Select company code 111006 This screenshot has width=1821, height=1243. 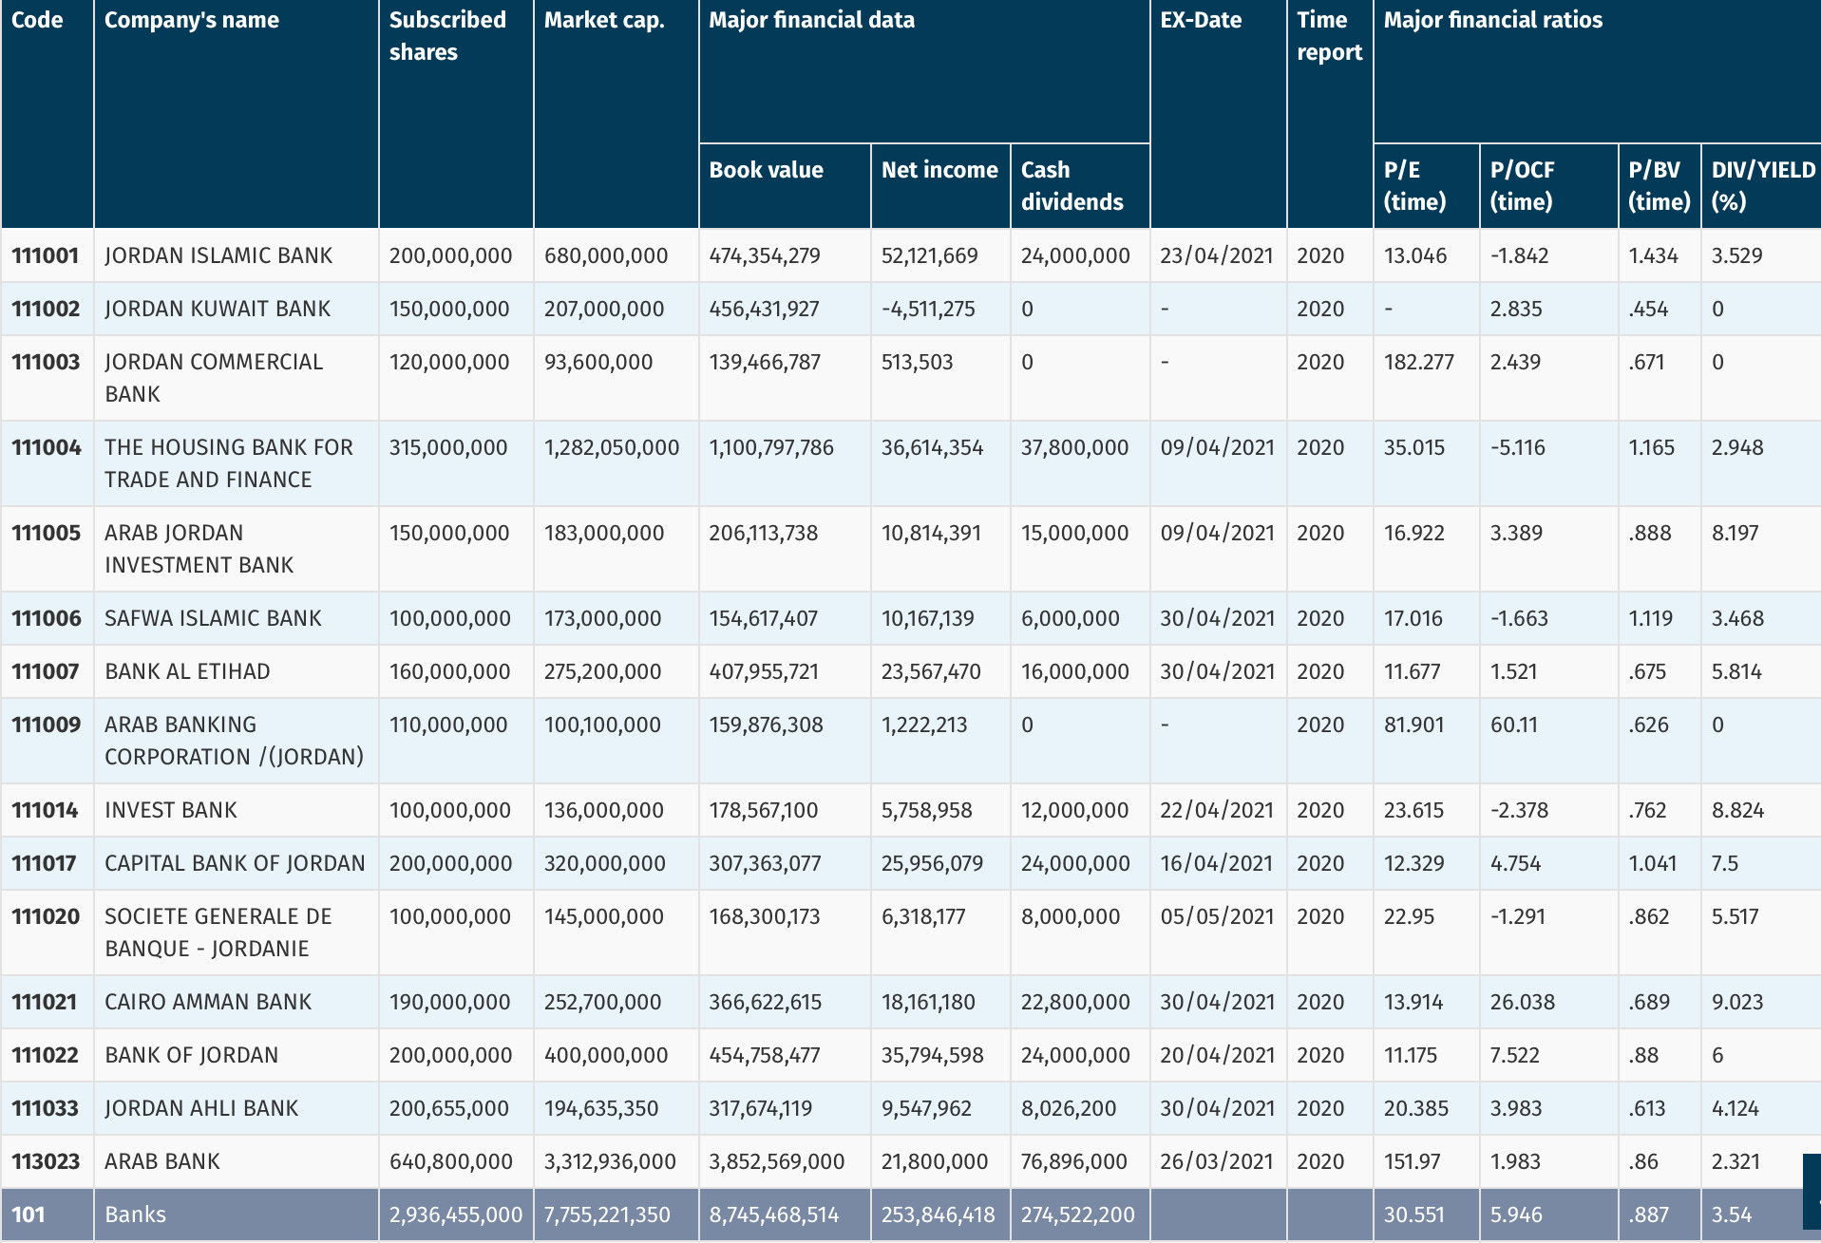pos(47,618)
